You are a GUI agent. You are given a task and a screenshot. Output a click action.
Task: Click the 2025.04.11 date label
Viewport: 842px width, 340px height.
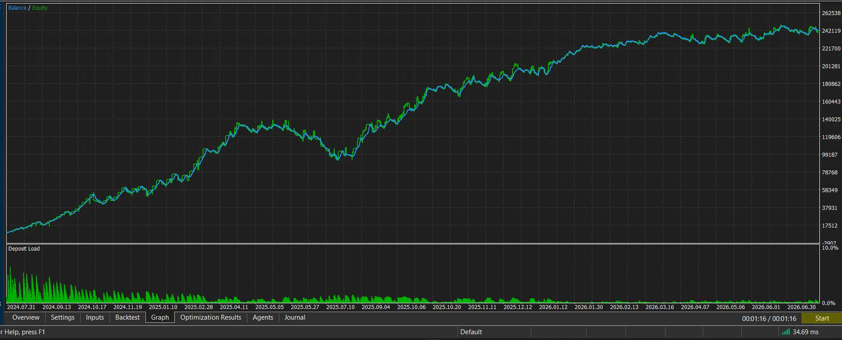click(x=234, y=307)
